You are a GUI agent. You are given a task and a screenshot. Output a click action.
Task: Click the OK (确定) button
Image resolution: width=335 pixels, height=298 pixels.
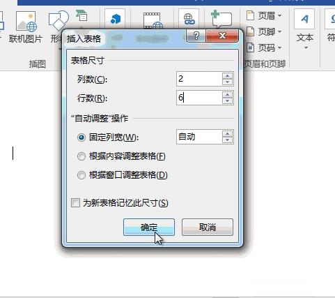pyautogui.click(x=149, y=227)
